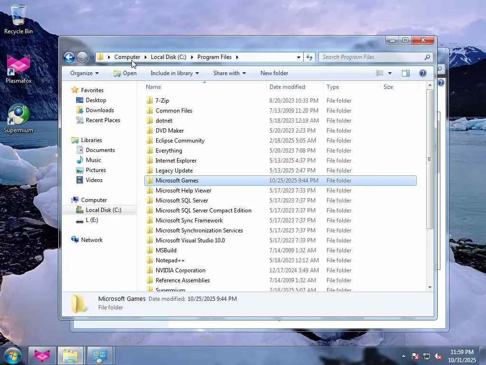The width and height of the screenshot is (486, 365).
Task: Select the Videos library
Action: (x=94, y=180)
